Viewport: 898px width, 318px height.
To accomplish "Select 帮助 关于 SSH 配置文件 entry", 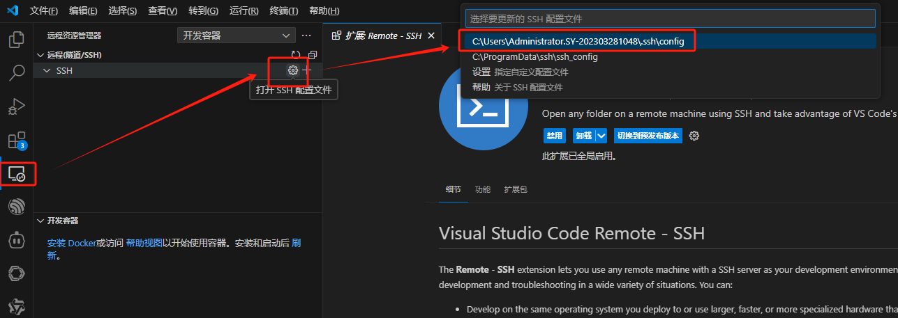I will [671, 87].
